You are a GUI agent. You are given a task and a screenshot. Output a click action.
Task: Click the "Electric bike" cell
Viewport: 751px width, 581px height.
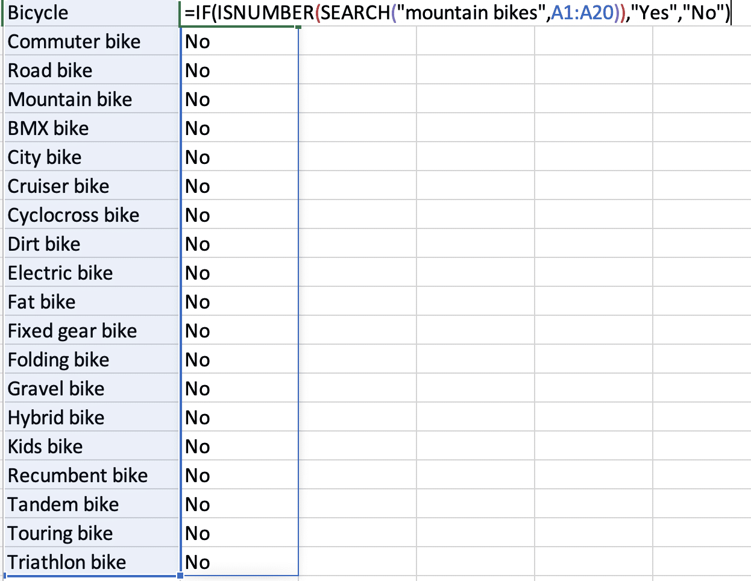coord(90,273)
